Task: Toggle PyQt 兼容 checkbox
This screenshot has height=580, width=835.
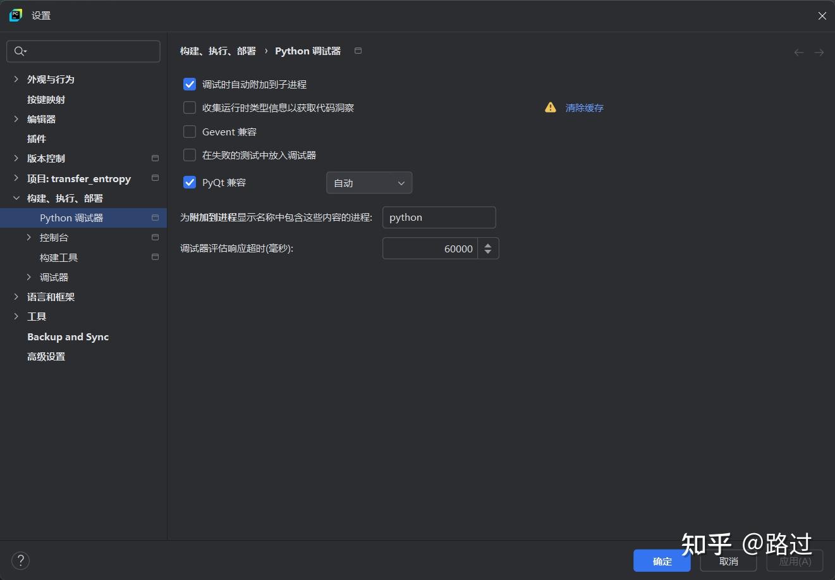Action: 190,182
